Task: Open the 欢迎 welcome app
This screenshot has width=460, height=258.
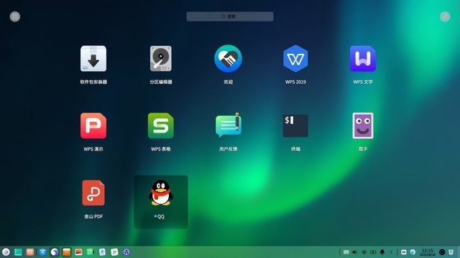Action: [x=228, y=59]
